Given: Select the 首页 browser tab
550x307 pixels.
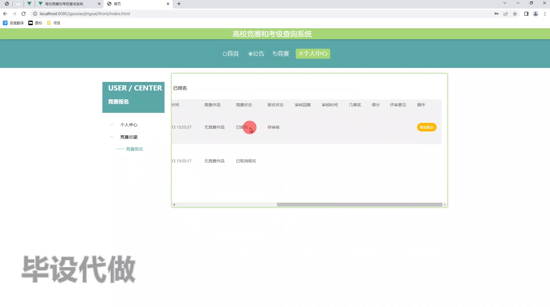Looking at the screenshot, I should [x=138, y=4].
